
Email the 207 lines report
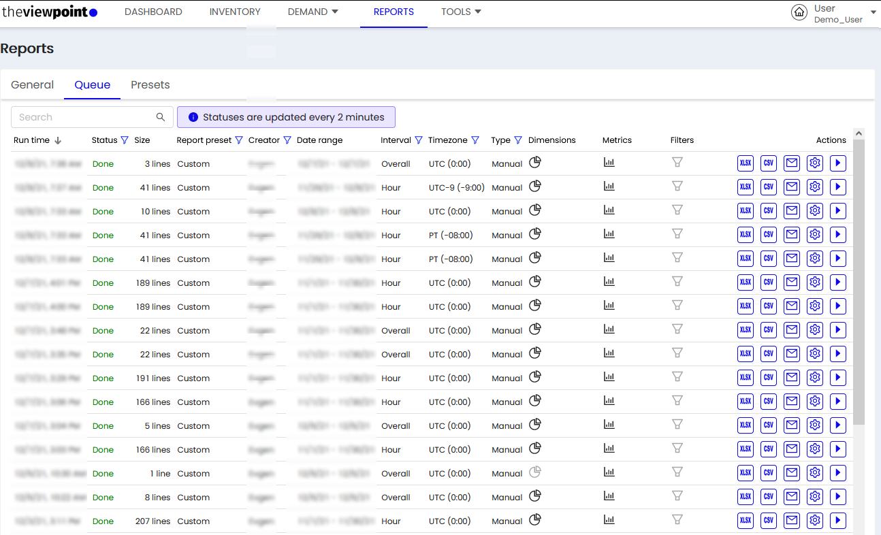pos(792,521)
